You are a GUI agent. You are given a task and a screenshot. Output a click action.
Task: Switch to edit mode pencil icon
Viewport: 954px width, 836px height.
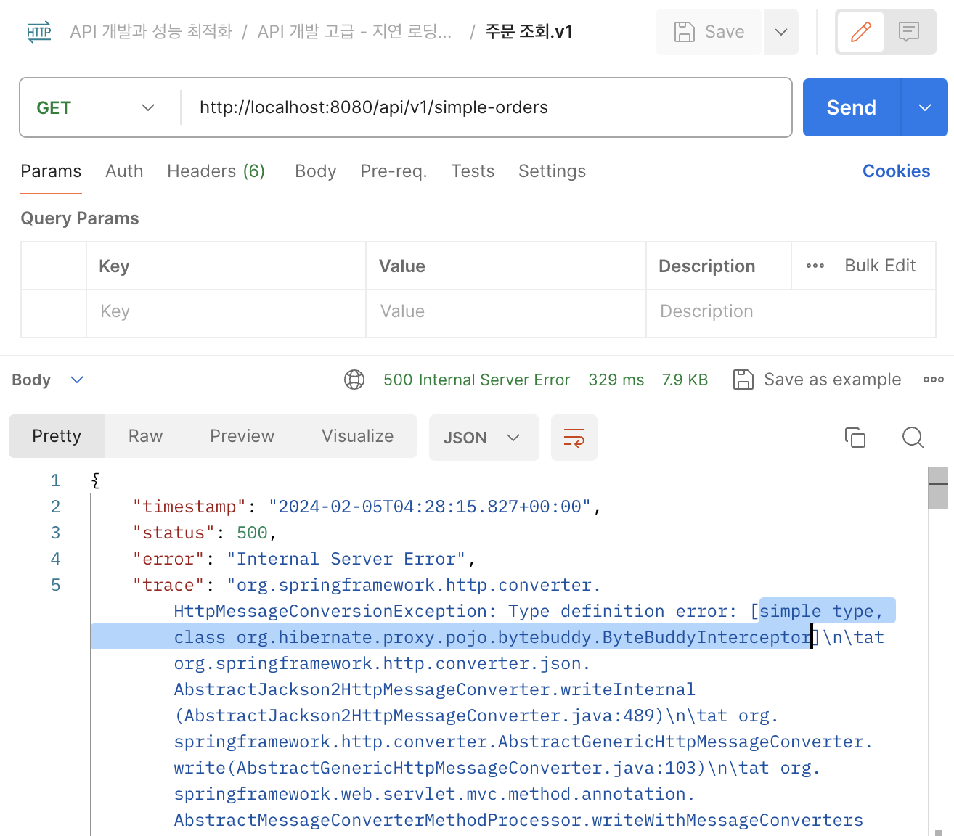coord(861,32)
